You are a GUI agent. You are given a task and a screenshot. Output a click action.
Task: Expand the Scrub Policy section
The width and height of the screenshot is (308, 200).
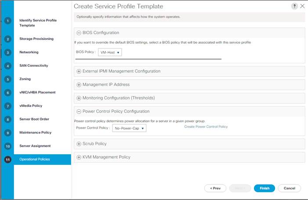click(x=79, y=144)
